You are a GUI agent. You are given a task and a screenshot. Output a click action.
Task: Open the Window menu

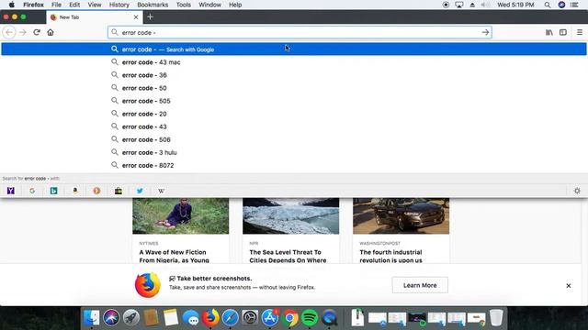point(209,5)
